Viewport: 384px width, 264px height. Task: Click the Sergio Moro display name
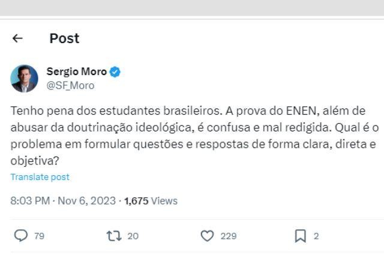[x=77, y=72]
